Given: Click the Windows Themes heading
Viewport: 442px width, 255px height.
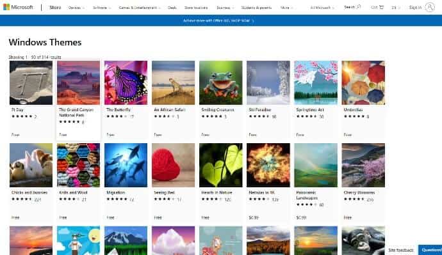Looking at the screenshot, I should 45,42.
